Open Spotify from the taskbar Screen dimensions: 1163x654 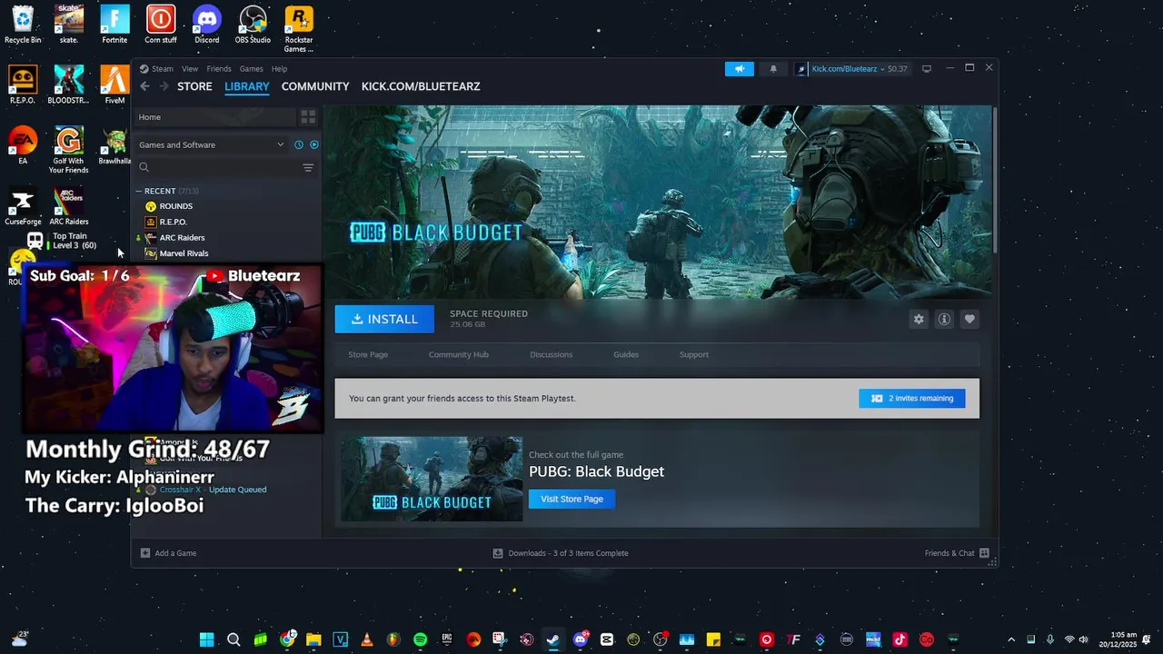click(x=420, y=639)
